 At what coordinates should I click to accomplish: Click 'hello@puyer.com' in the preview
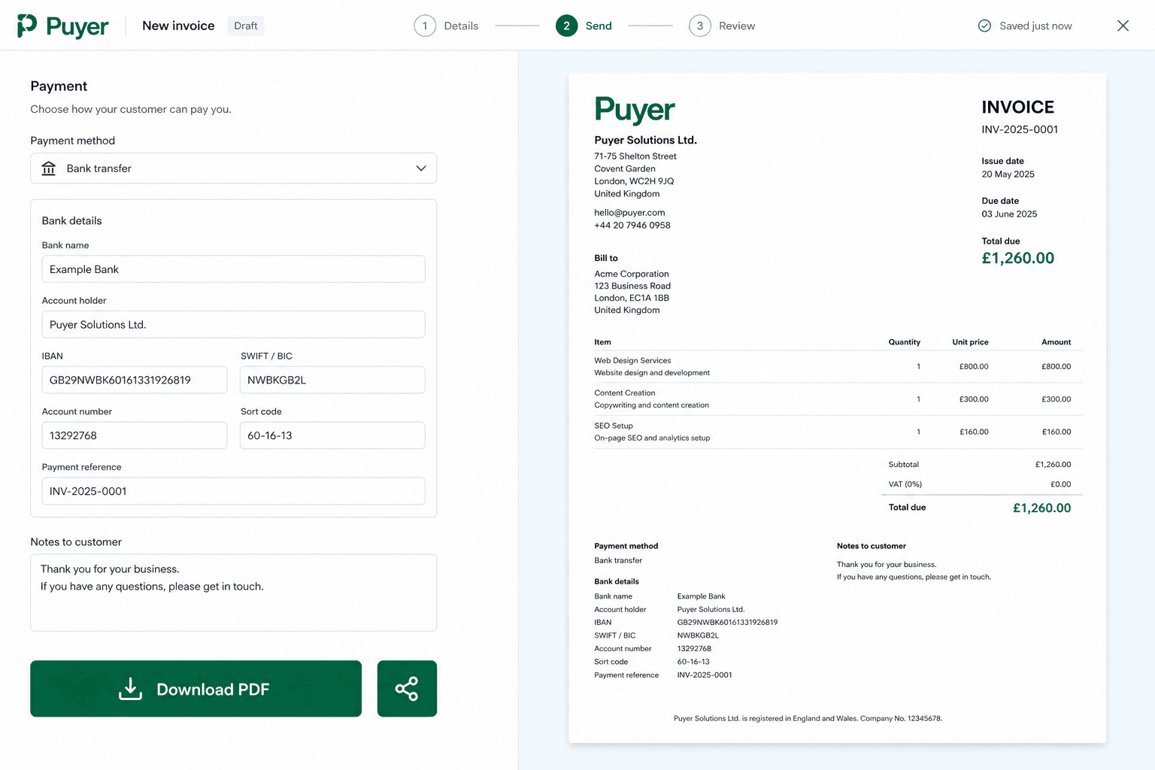[x=629, y=213]
